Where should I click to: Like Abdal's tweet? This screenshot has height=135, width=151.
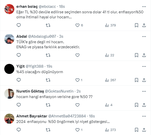[x=78, y=55]
